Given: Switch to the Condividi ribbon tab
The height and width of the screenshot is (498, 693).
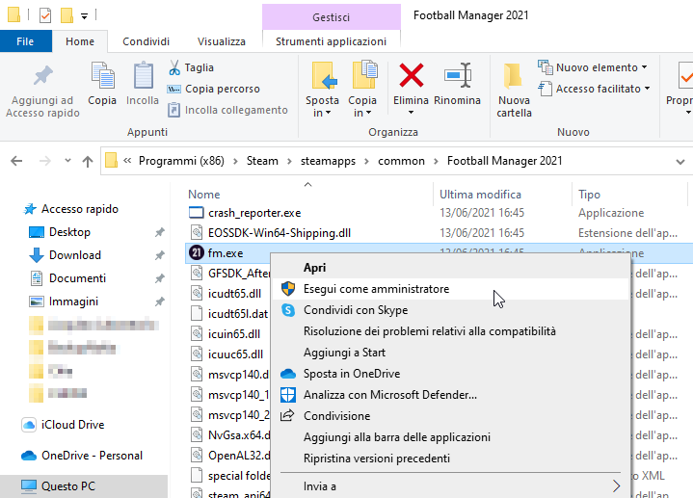Looking at the screenshot, I should 146,41.
